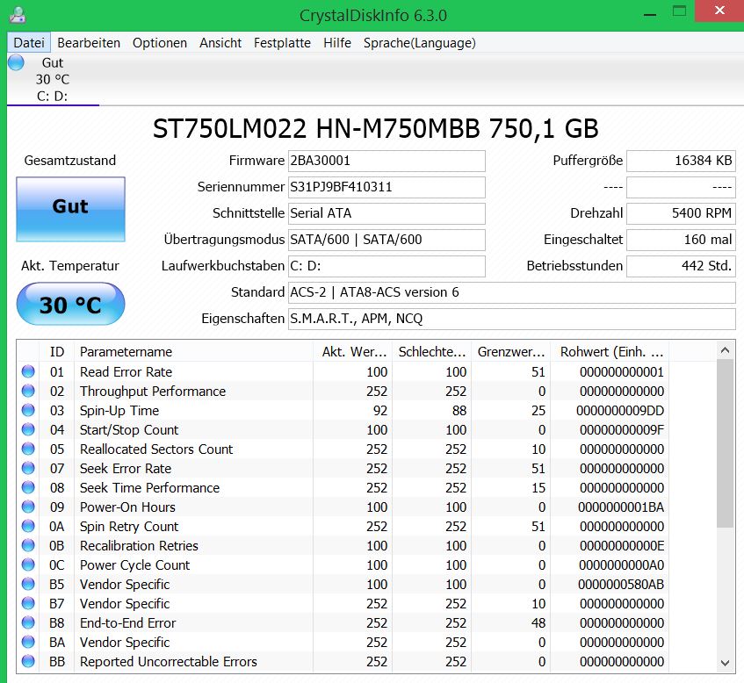Click the Puffergröße field 16384 KB

click(x=682, y=161)
